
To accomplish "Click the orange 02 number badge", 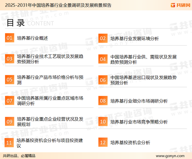I will (103, 38).
